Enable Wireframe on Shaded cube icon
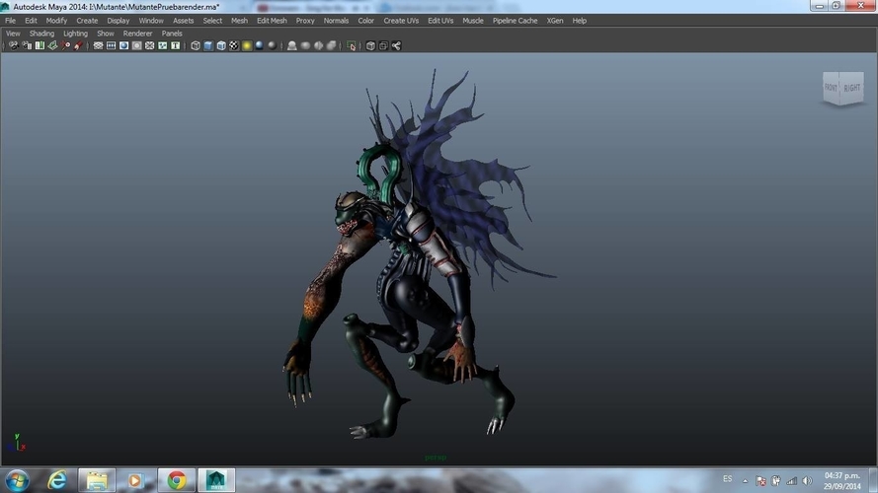The width and height of the screenshot is (878, 493). pos(221,45)
